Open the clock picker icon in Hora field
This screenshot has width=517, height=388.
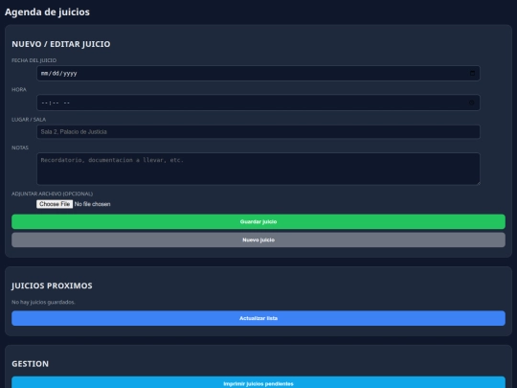click(x=471, y=103)
